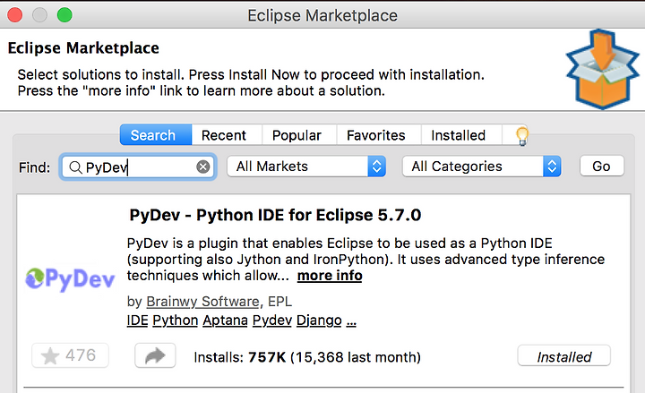The image size is (645, 393).
Task: Click the IDE tag link
Action: [137, 320]
